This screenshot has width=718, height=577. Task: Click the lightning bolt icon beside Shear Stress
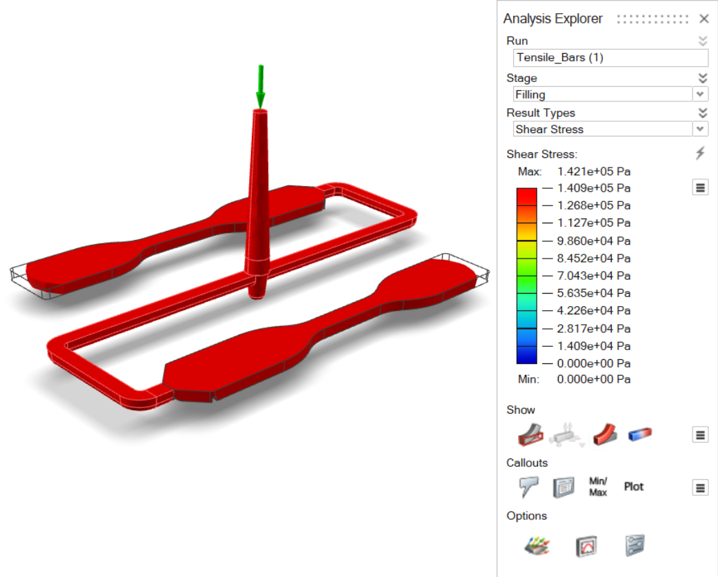(700, 153)
